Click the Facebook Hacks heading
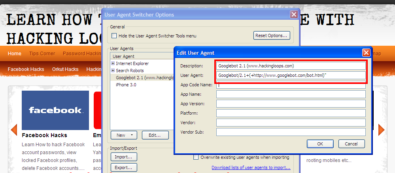This screenshot has width=395, height=173. pos(44,135)
